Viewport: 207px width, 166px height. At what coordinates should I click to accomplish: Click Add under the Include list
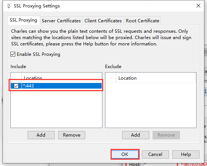pos(41,135)
